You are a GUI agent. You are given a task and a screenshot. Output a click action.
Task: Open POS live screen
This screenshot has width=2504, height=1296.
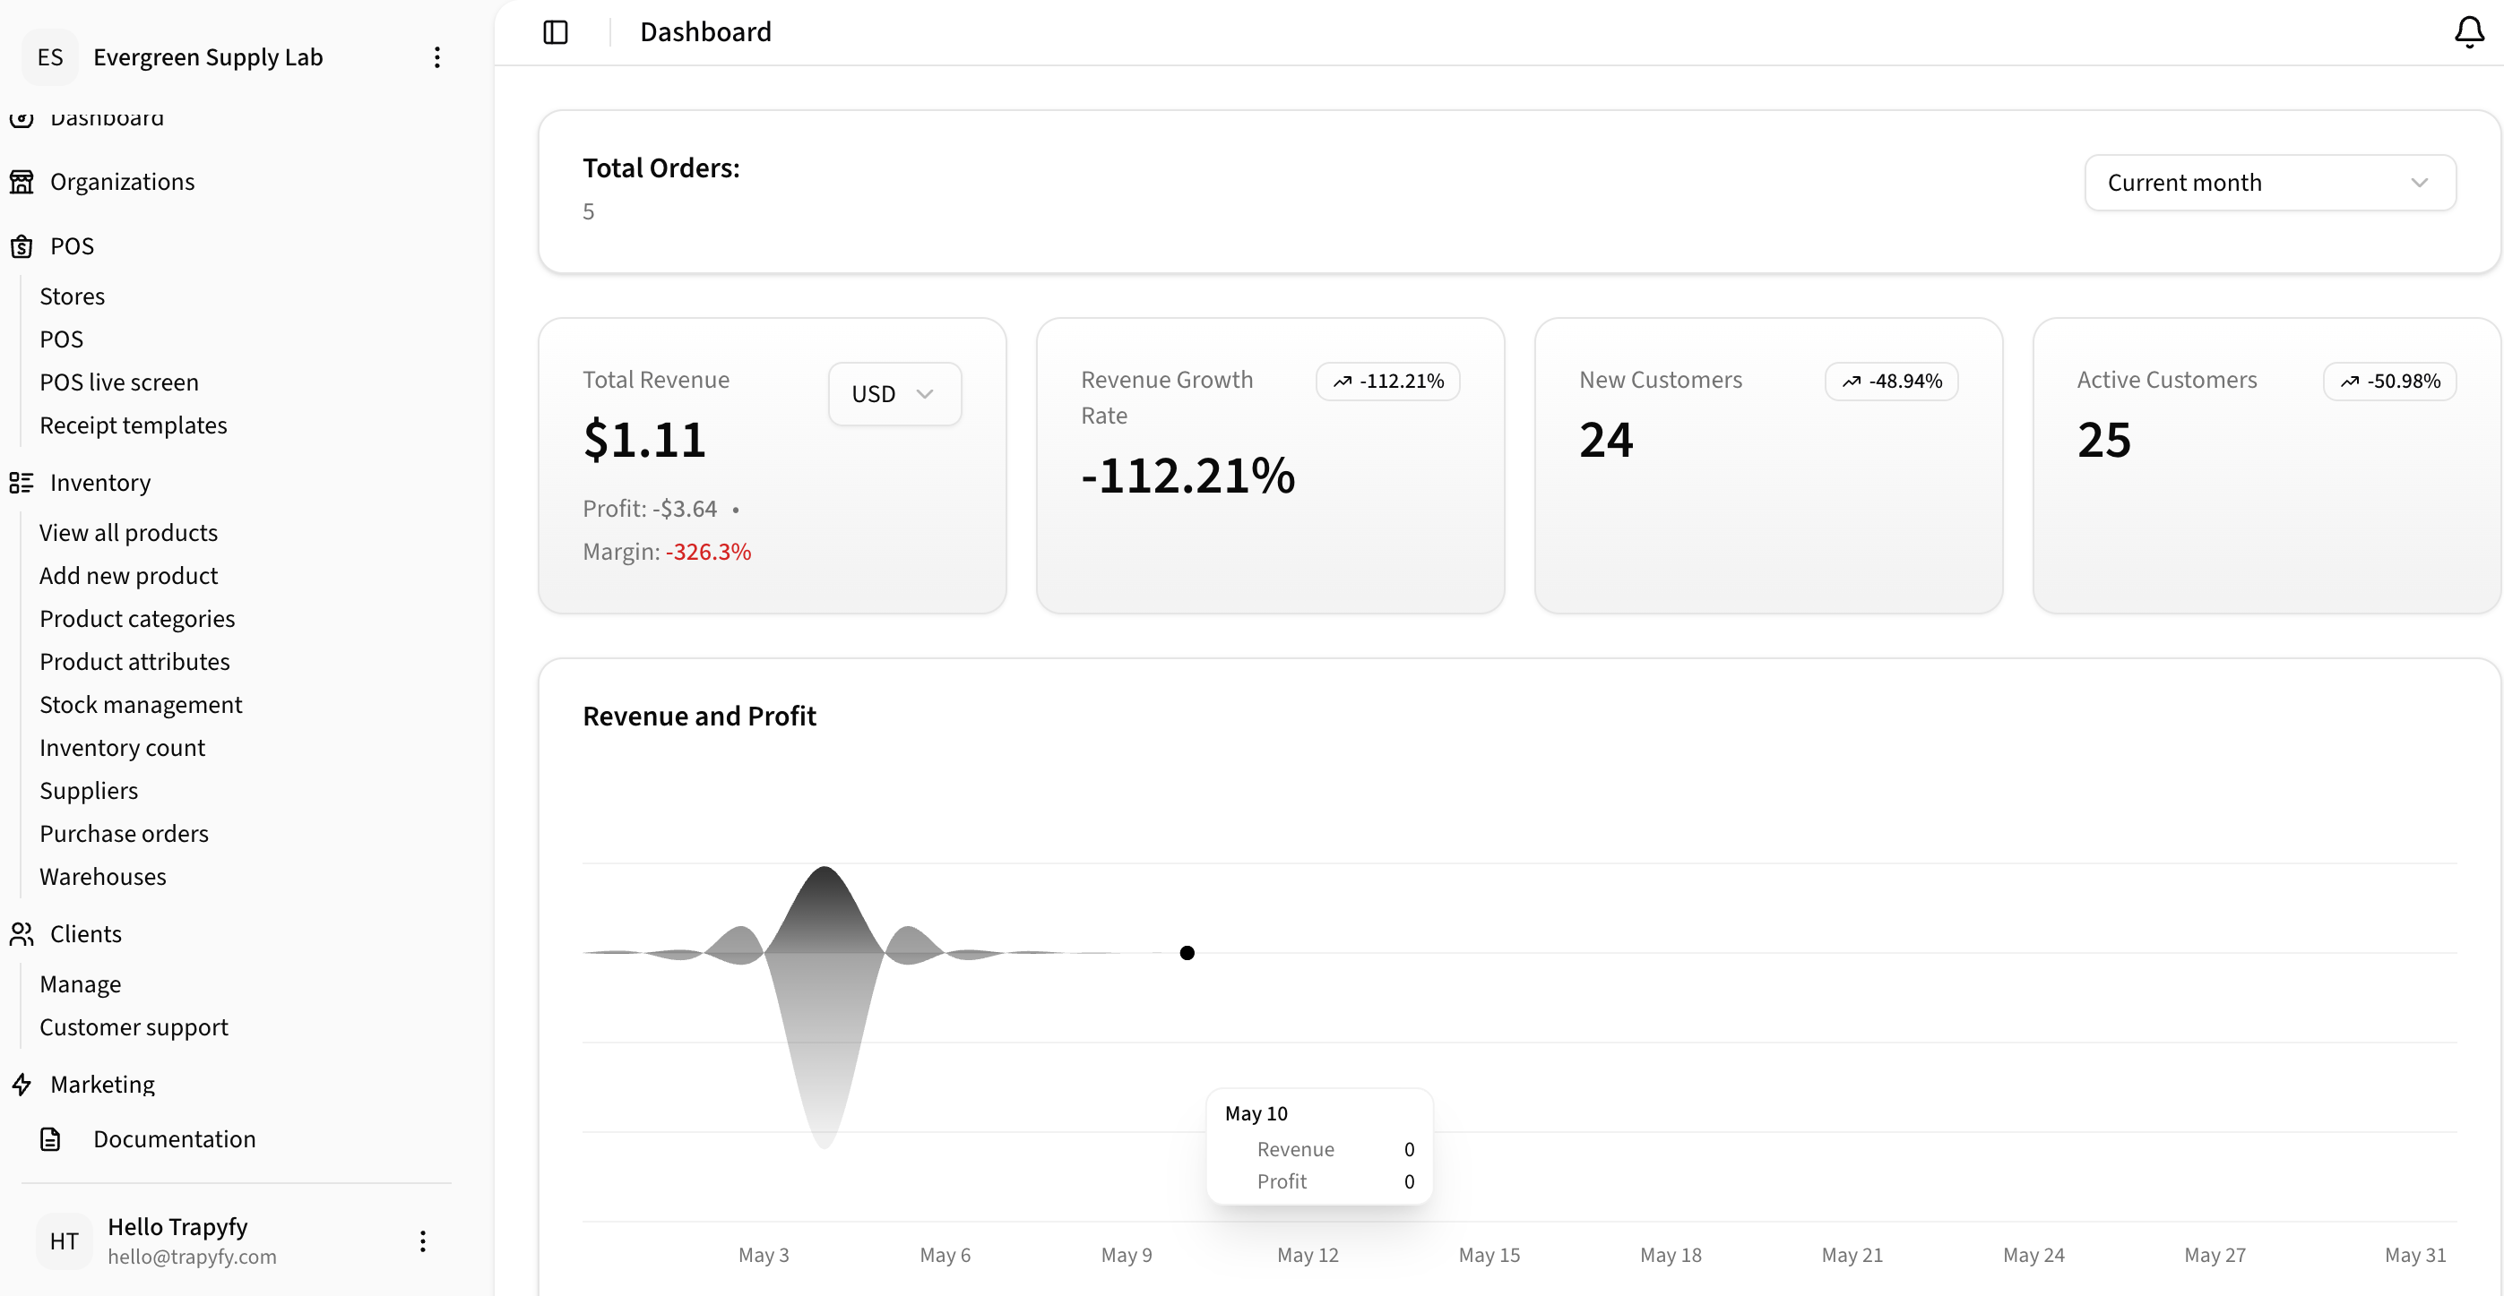[x=118, y=382]
